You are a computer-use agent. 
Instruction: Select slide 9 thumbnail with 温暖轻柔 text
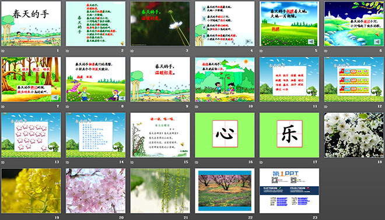point(160,79)
